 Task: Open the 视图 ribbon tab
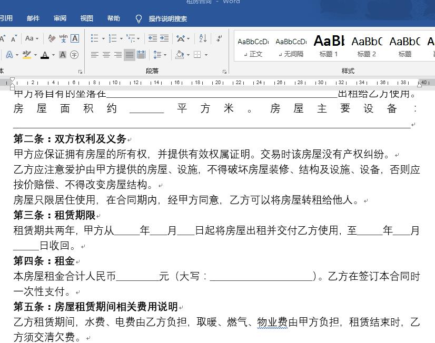(86, 18)
